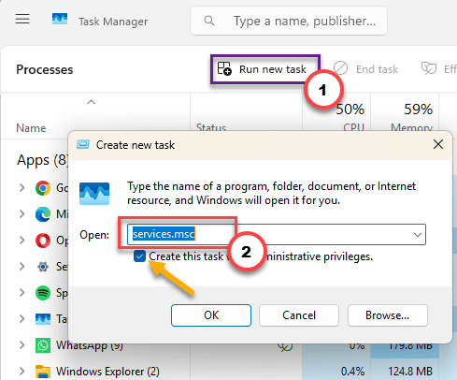Select the Google Chrome icon in process list
Viewport: 457px width, 380px height.
(x=43, y=188)
